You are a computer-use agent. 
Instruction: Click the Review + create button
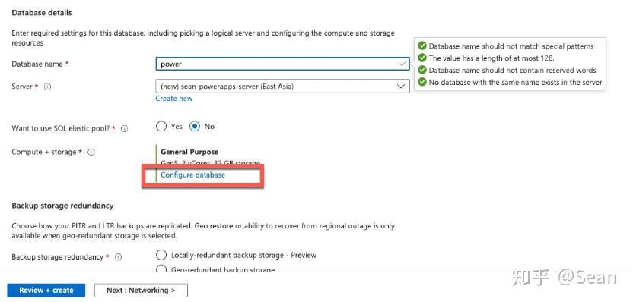46,291
